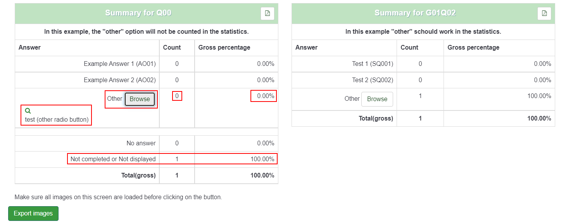561x224 pixels.
Task: Click the "Test 1 (SQ001)" answer label
Action: [372, 64]
